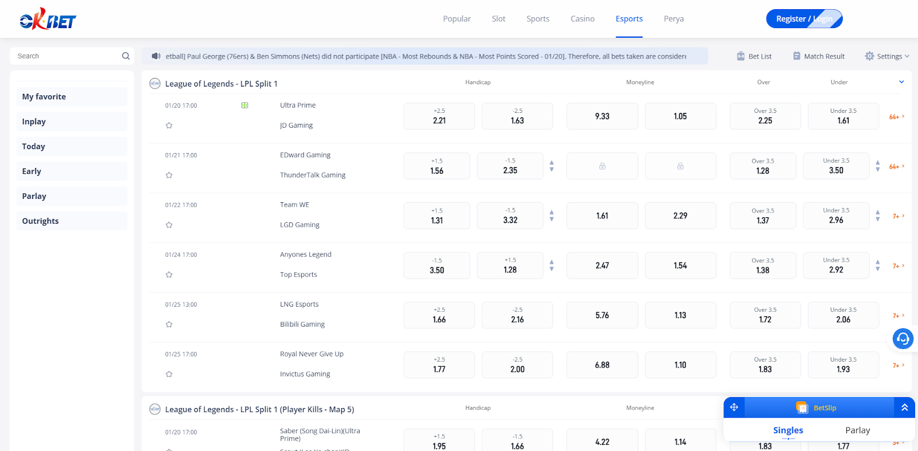The width and height of the screenshot is (918, 451).
Task: Favorite the LNG Esports vs Bilibili Gaming match
Action: point(169,324)
